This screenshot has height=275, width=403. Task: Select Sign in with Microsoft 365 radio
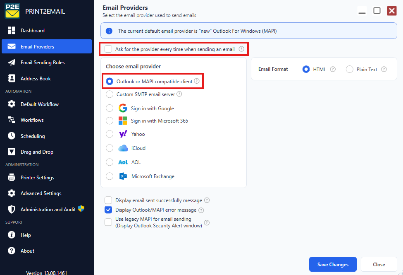click(x=110, y=121)
